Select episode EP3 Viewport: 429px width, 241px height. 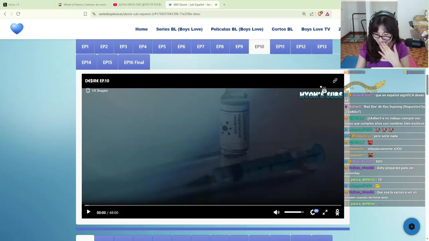[123, 47]
